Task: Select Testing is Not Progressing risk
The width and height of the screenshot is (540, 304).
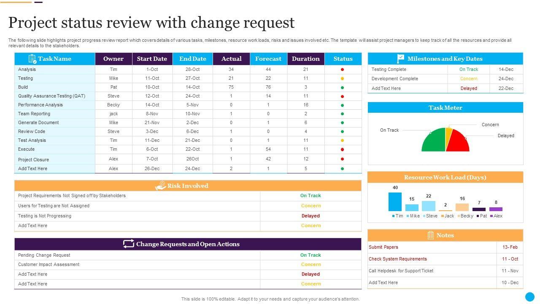Action: click(x=45, y=216)
